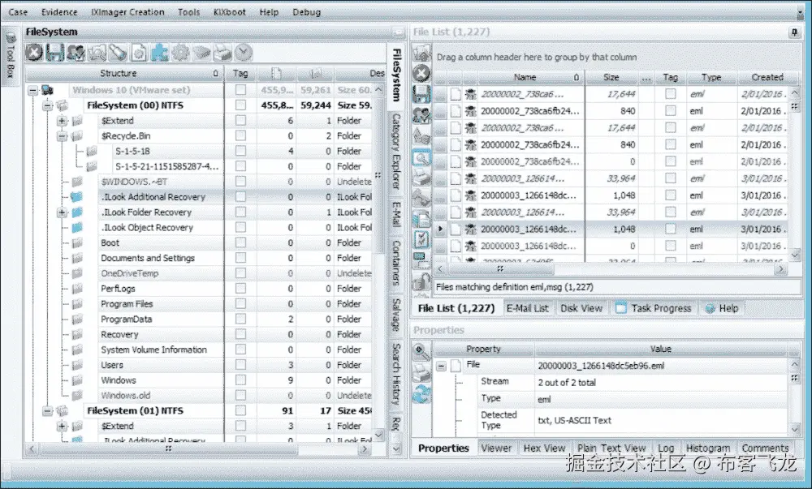The width and height of the screenshot is (812, 489).
Task: Click the computer icon beside Windows 10 (VMware set)
Action: pos(48,90)
